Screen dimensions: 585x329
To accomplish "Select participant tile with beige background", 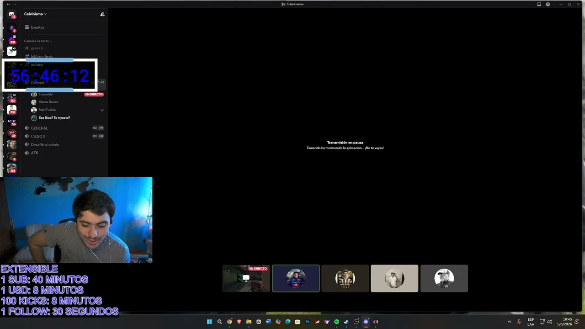I will pos(394,278).
